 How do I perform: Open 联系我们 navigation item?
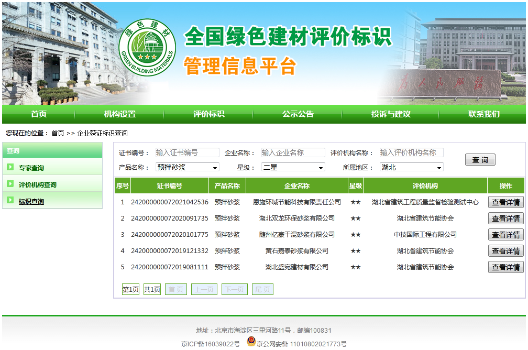pos(483,114)
